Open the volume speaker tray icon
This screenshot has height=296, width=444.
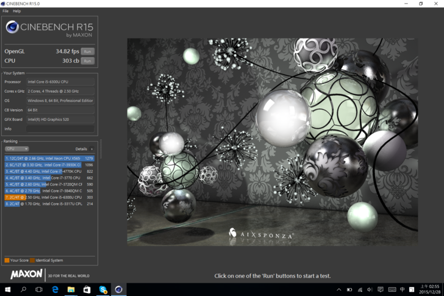pos(370,289)
